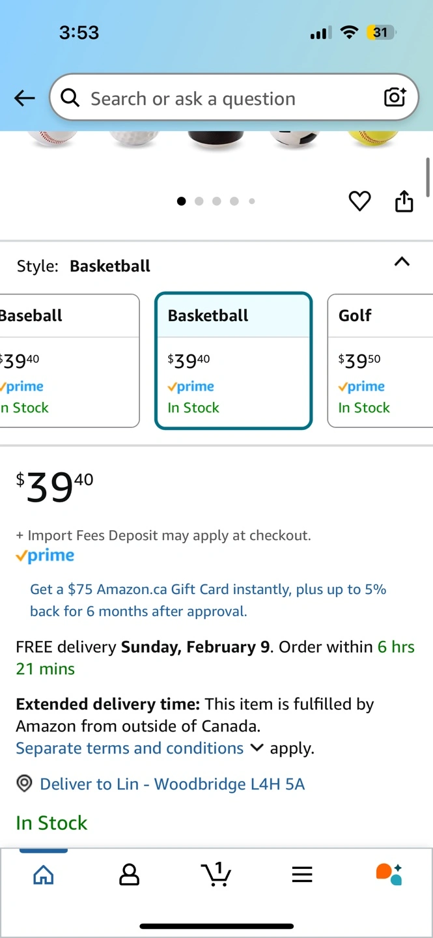Open the hamburger menu tab
The image size is (433, 938).
302,874
